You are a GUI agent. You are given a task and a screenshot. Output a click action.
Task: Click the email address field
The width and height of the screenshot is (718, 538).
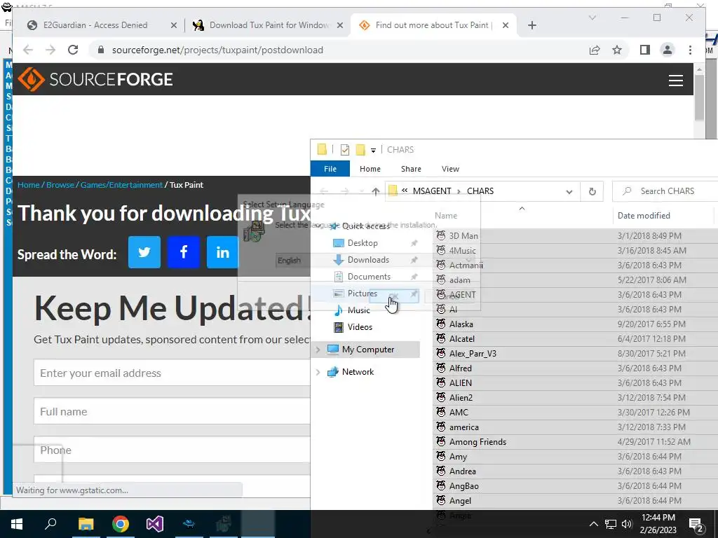(x=172, y=373)
